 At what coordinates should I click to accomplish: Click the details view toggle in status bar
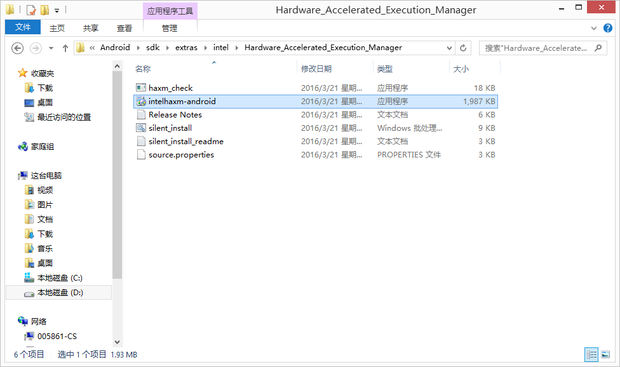pos(592,354)
